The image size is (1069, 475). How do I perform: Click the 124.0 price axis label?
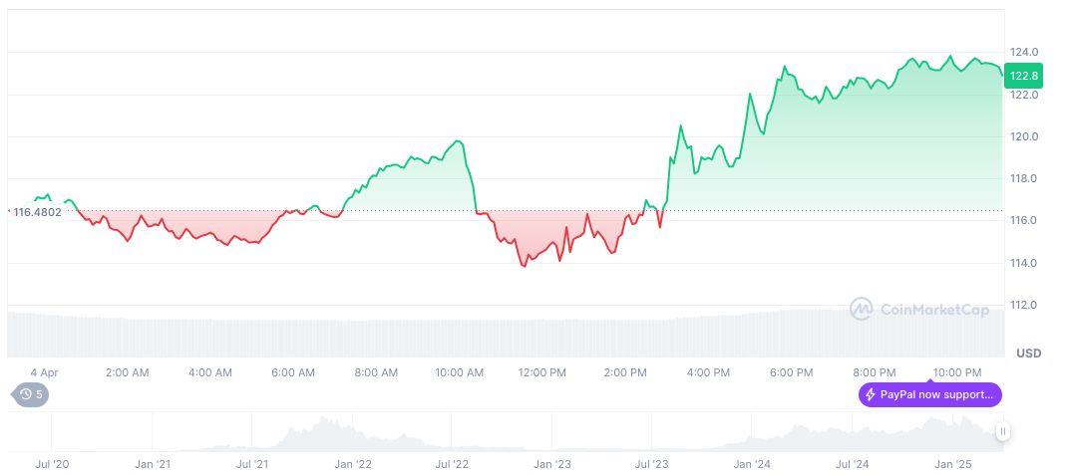click(x=1023, y=52)
